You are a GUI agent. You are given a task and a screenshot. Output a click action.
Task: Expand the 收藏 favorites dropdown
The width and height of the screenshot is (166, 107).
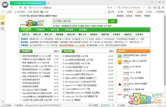[9, 12]
